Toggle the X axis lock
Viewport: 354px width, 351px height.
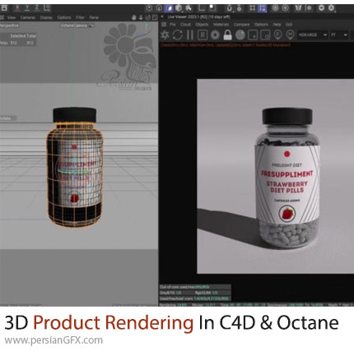click(x=17, y=8)
